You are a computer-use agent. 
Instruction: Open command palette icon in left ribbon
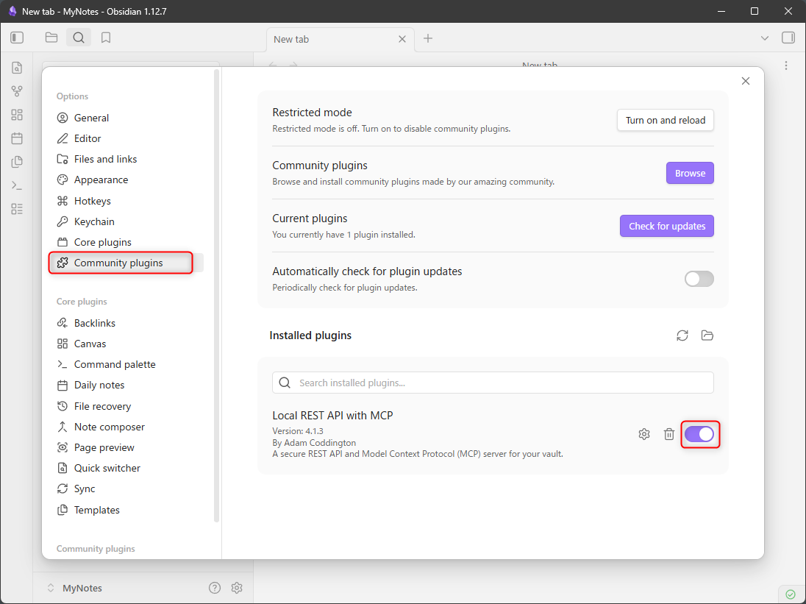[17, 185]
